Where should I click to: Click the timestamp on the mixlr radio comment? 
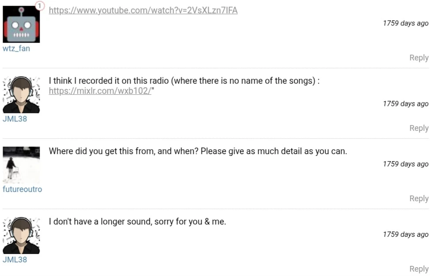pyautogui.click(x=405, y=104)
